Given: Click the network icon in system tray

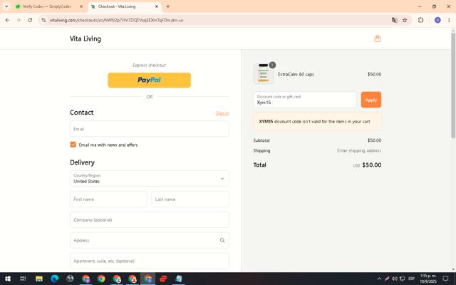Looking at the screenshot, I should tap(403, 279).
